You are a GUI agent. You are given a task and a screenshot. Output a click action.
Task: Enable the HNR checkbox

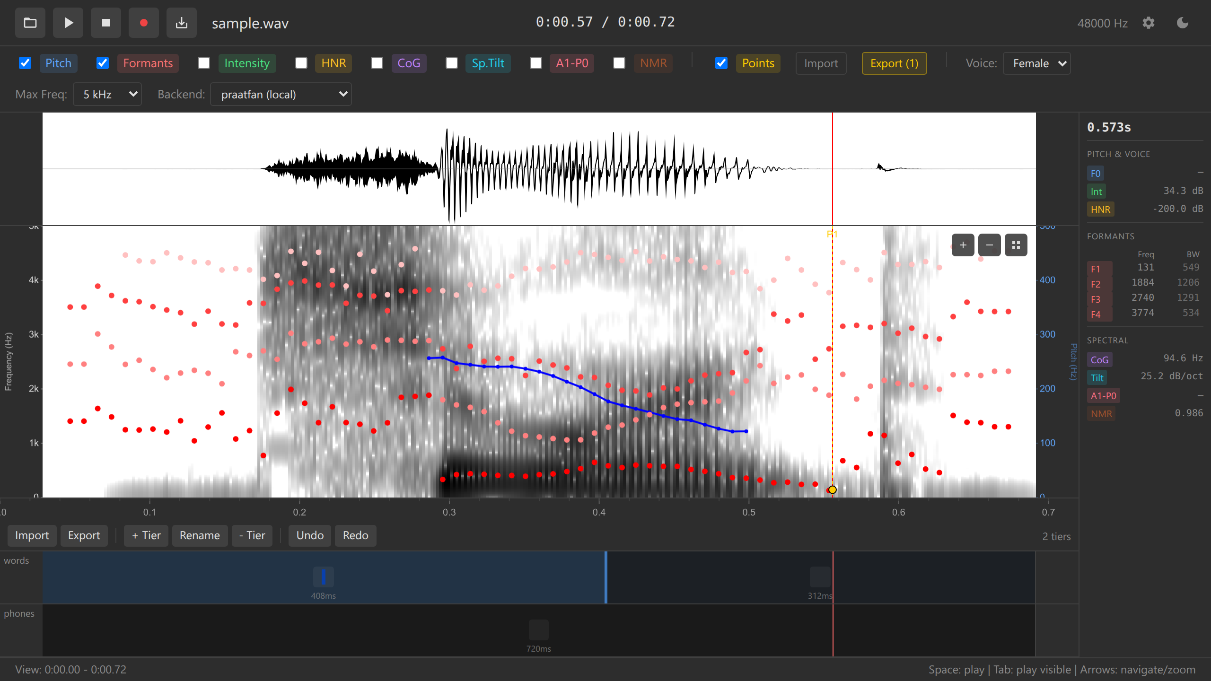(301, 63)
